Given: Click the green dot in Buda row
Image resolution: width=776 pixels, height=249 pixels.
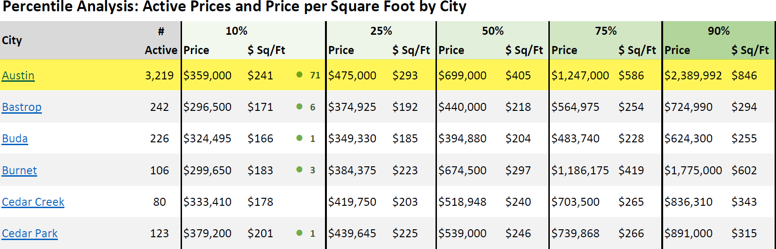Looking at the screenshot, I should [300, 138].
